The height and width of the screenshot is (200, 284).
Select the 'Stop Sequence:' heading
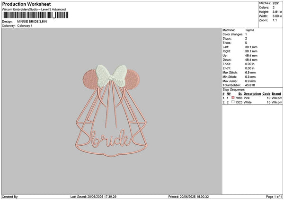coord(234,90)
